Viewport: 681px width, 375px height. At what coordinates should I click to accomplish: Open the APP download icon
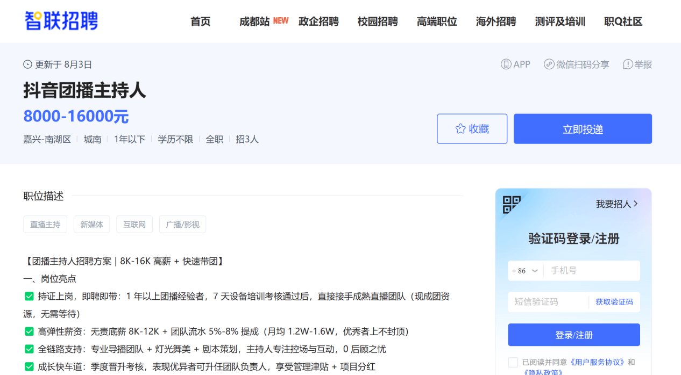[506, 64]
